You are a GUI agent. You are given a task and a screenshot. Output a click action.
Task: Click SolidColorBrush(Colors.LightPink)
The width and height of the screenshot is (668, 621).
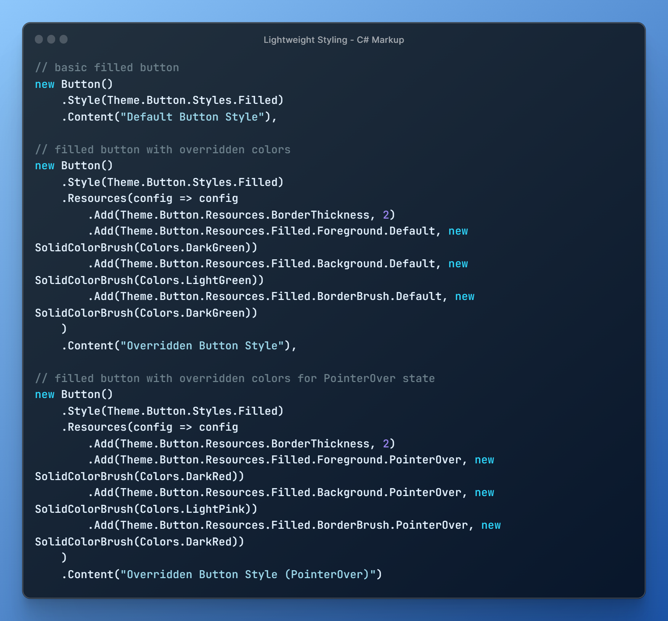point(145,509)
